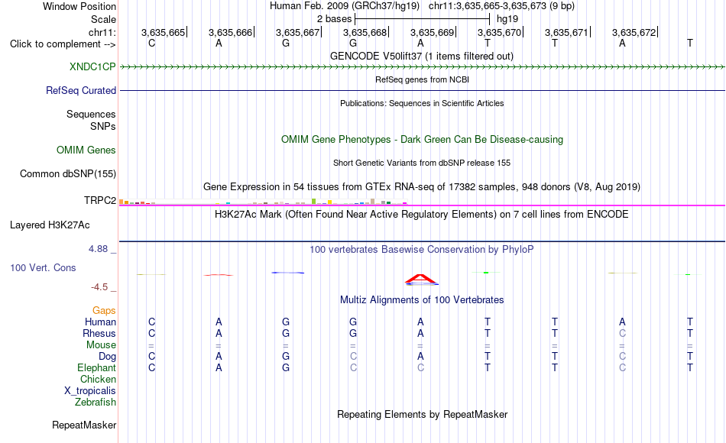Image resolution: width=726 pixels, height=443 pixels.
Task: Click the Mouse species row label
Action: [x=101, y=345]
